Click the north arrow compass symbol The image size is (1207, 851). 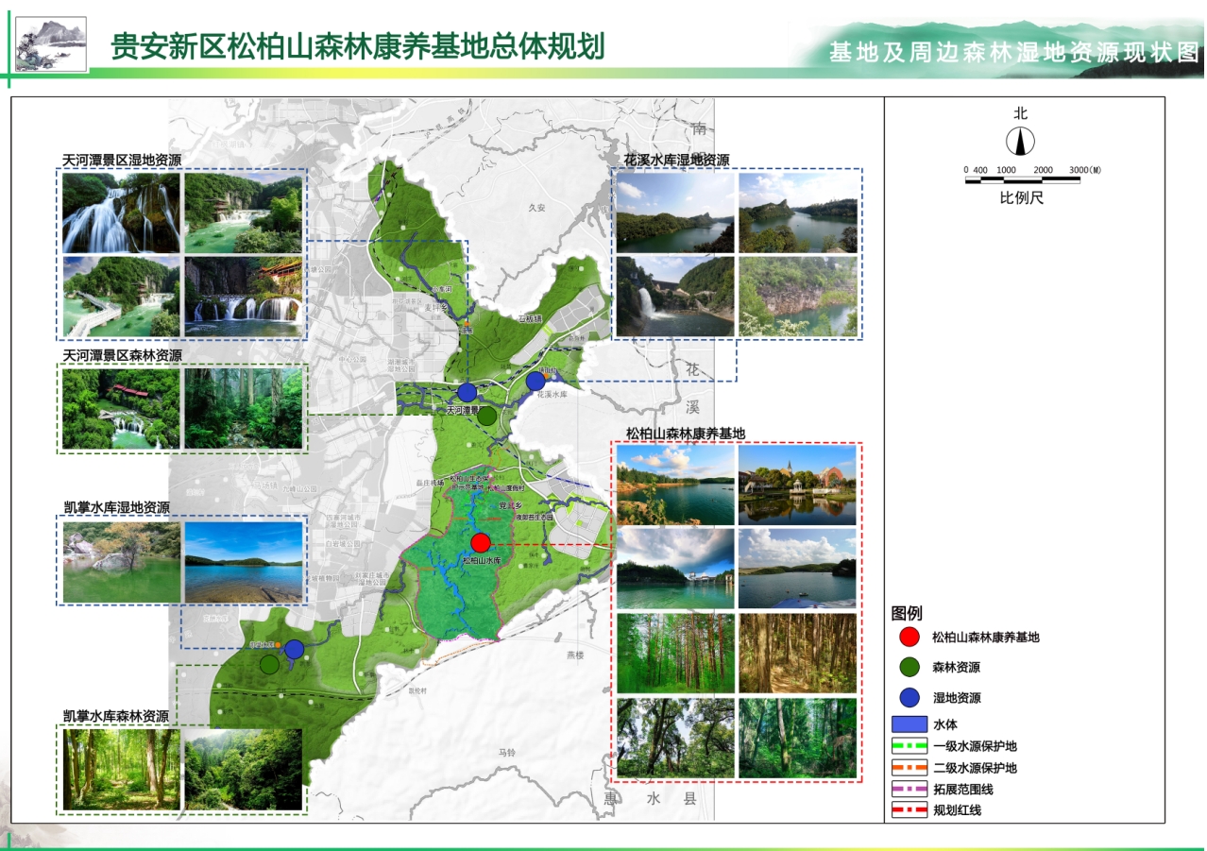[x=1020, y=142]
